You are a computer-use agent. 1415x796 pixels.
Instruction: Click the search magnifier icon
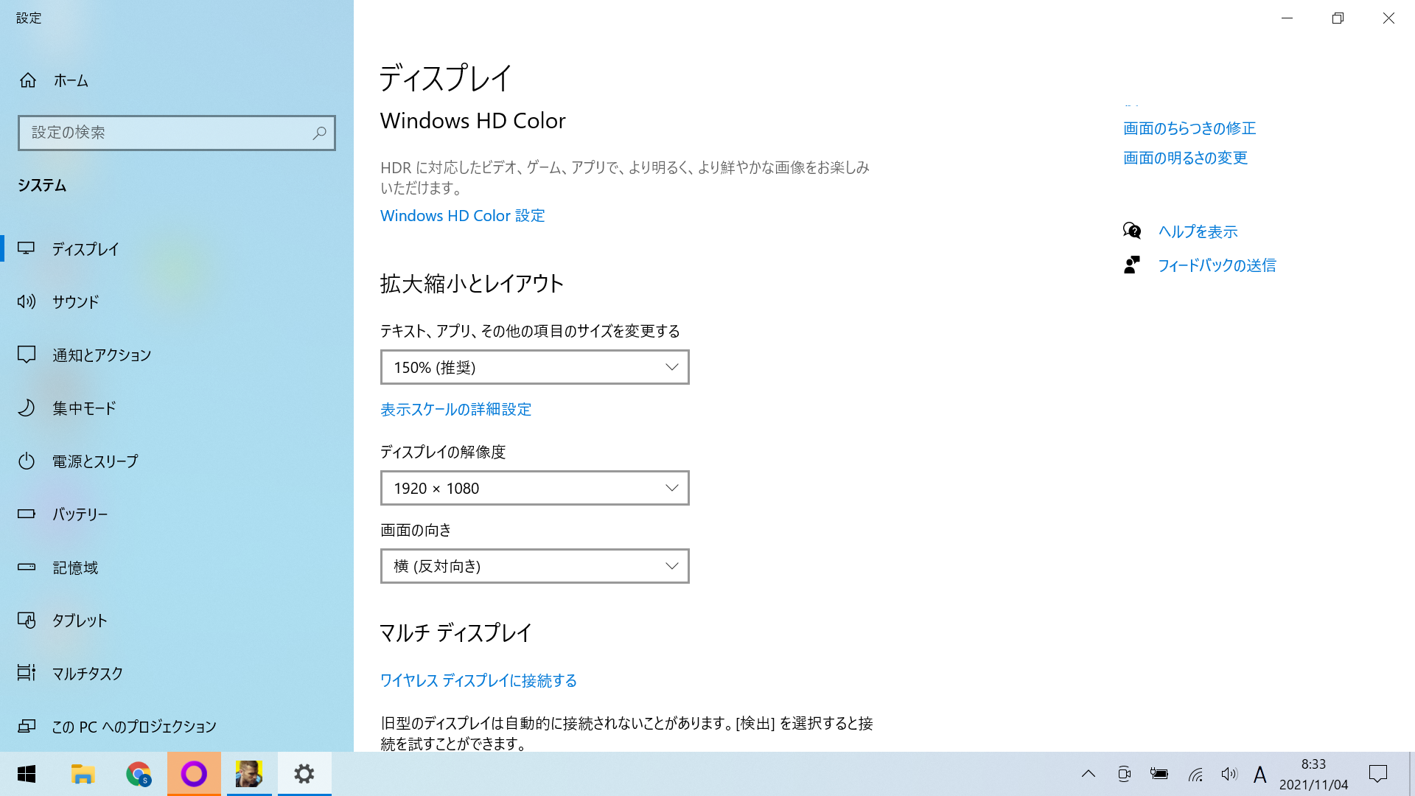319,133
